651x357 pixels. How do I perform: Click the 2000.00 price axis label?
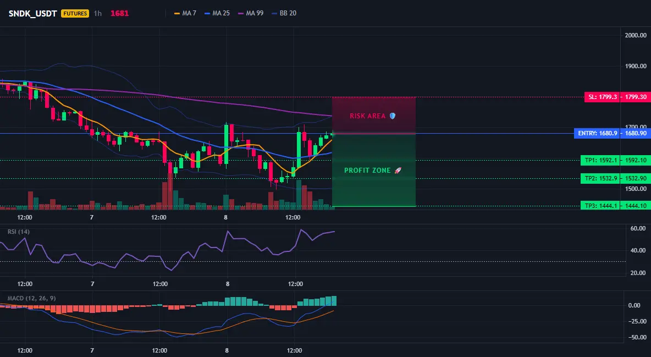click(x=636, y=35)
